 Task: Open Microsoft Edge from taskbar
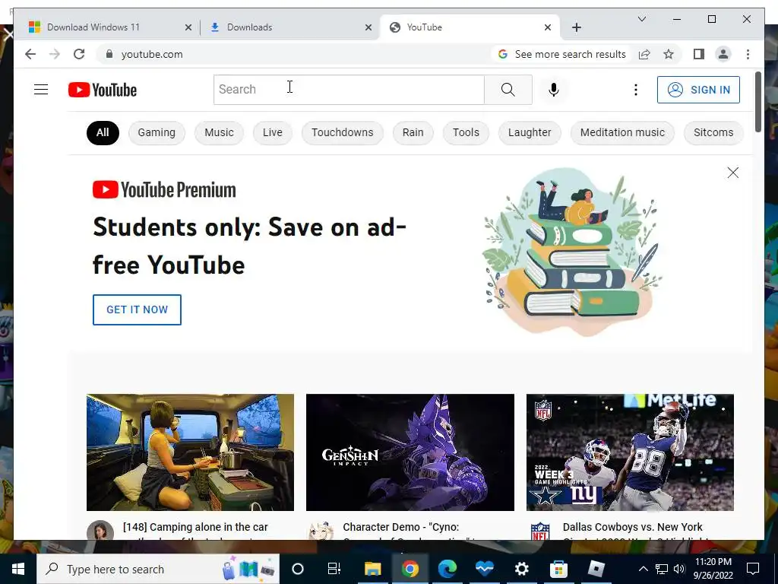click(447, 569)
